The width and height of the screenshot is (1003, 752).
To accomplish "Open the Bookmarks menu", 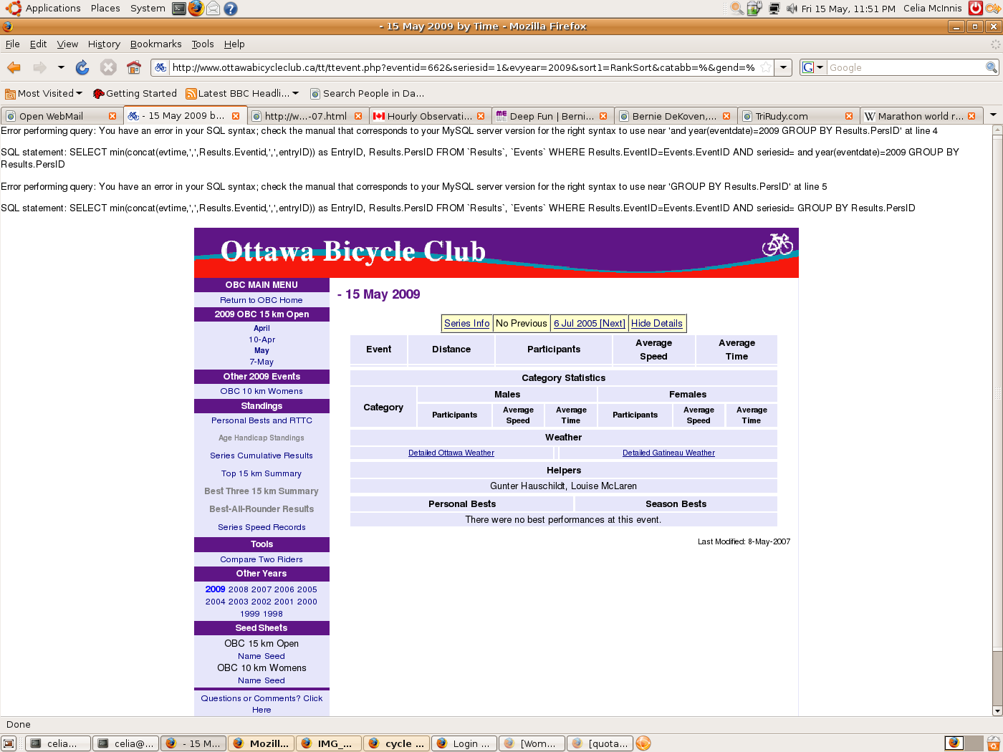I will coord(155,44).
